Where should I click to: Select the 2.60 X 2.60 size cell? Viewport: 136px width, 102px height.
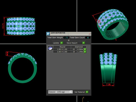62,52
